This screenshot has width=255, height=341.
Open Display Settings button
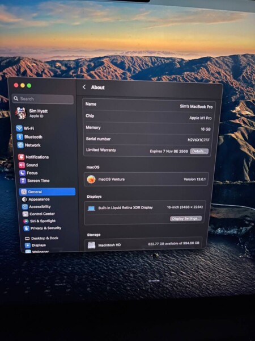click(x=186, y=219)
